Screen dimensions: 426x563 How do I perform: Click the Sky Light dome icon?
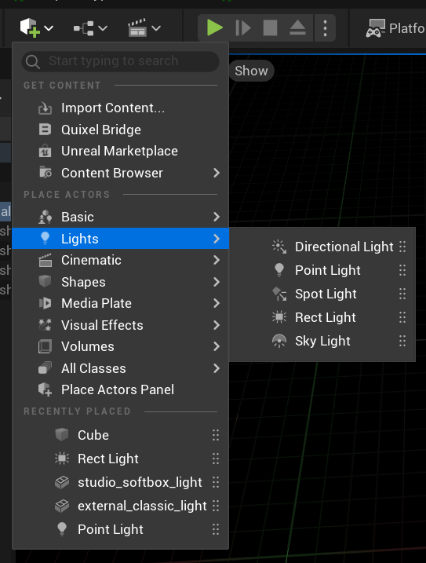pyautogui.click(x=279, y=341)
